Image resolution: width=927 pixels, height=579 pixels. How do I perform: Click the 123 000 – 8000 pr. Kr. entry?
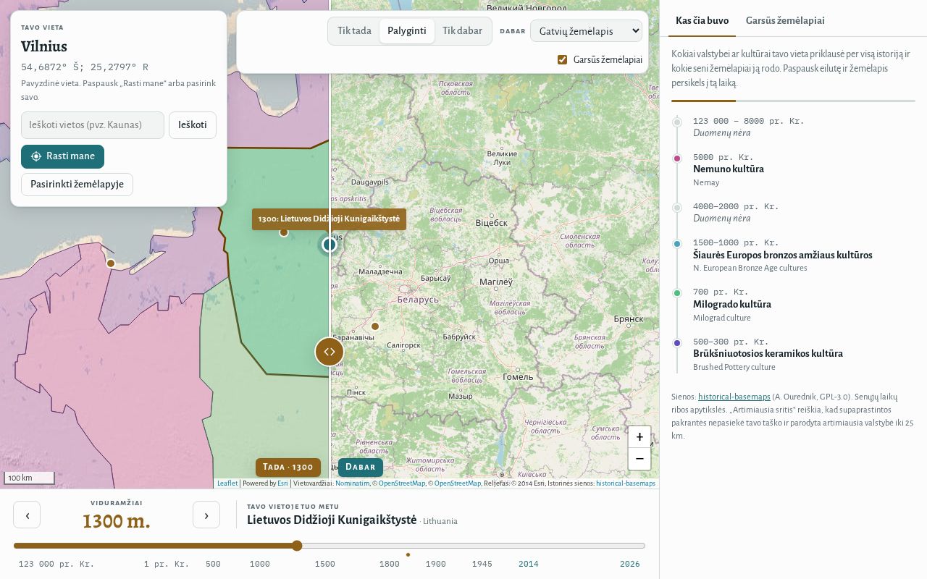click(793, 127)
